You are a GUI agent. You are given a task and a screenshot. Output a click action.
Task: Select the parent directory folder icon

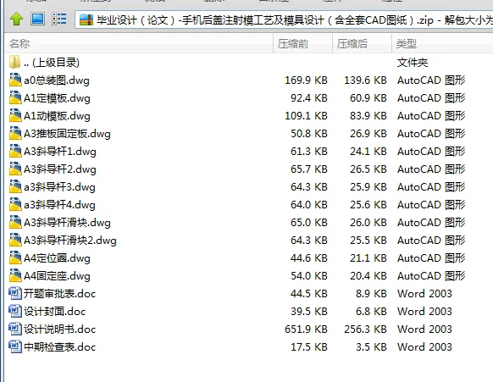(x=14, y=62)
